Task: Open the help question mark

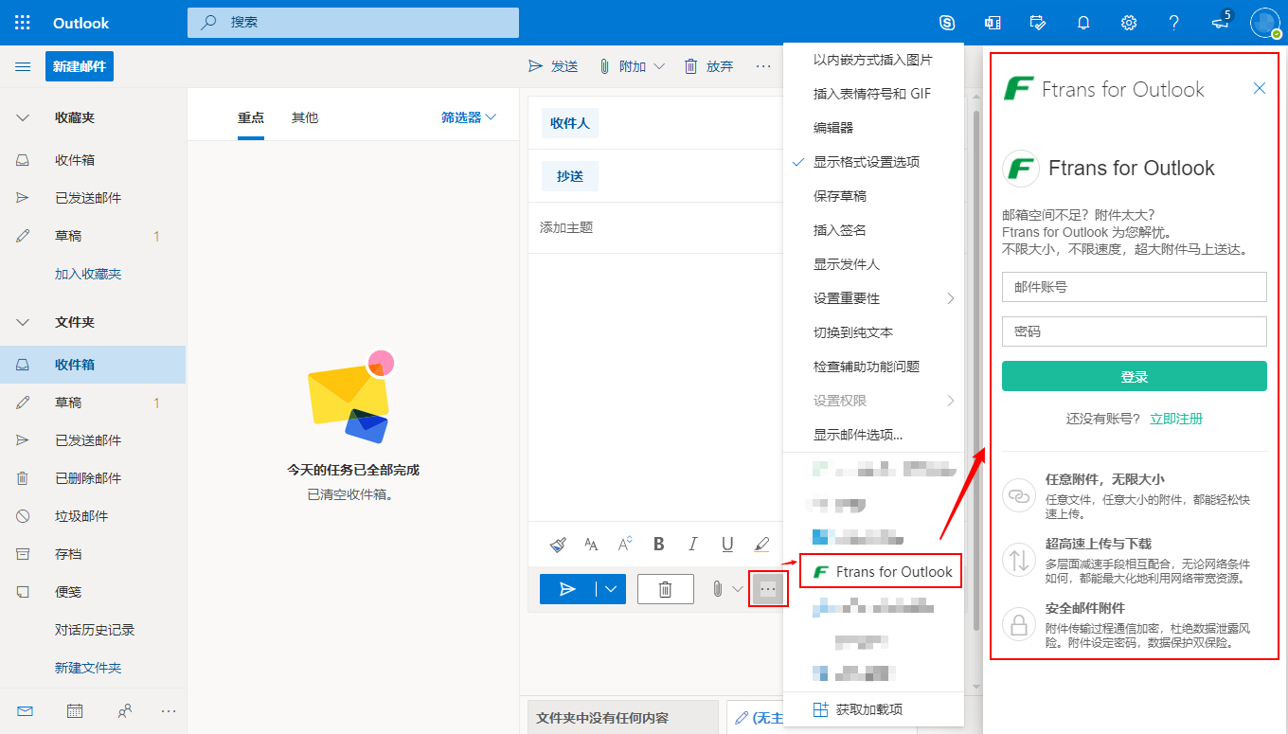Action: click(1174, 23)
